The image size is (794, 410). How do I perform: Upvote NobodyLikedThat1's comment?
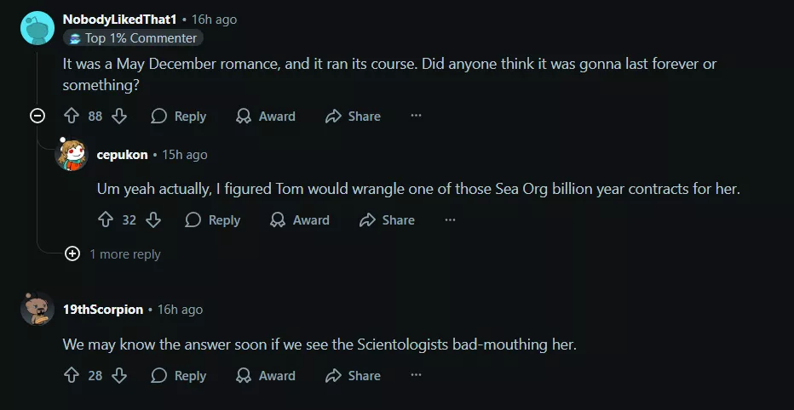pyautogui.click(x=72, y=117)
